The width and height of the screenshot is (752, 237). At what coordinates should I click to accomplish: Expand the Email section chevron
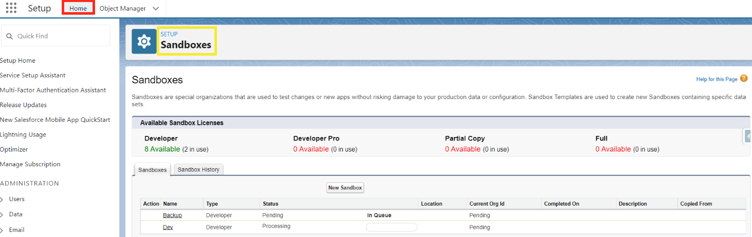click(2, 230)
